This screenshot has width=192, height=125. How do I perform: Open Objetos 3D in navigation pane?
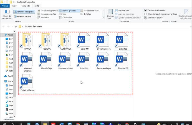pos(9,106)
